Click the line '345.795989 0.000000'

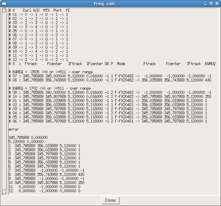point(28,137)
